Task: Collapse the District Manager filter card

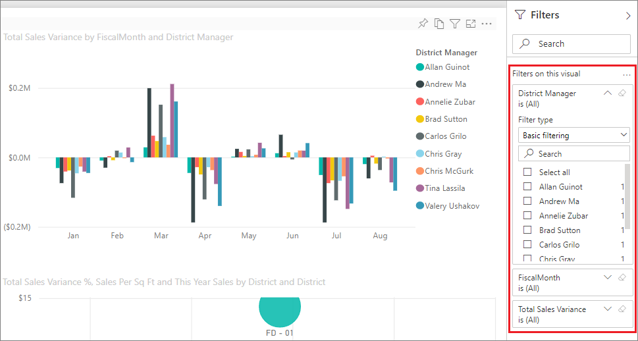Action: coord(608,93)
